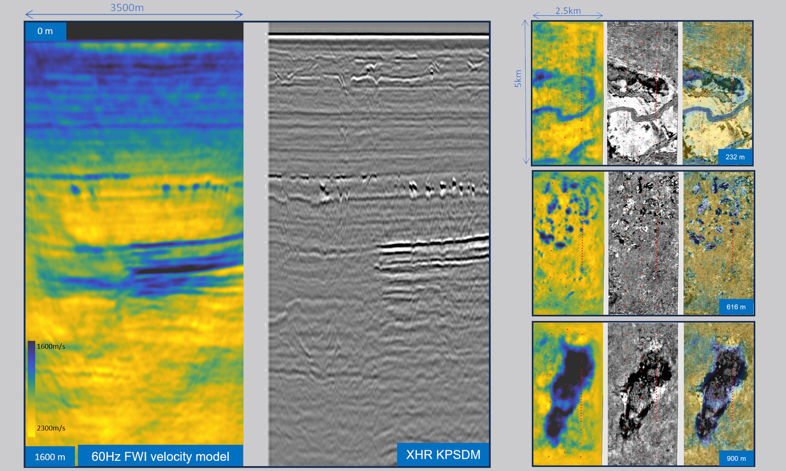Click the 616 m depth slice label
786x471 pixels.
click(736, 307)
